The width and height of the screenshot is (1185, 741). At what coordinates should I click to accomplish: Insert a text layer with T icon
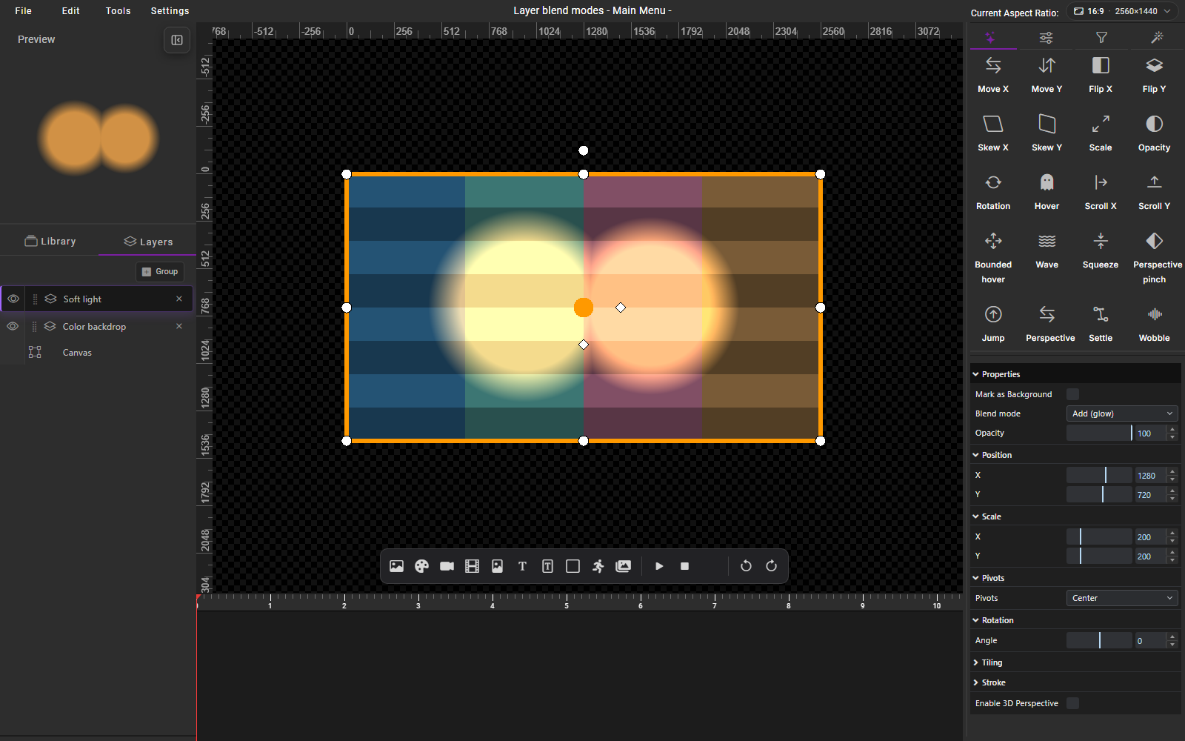[522, 566]
